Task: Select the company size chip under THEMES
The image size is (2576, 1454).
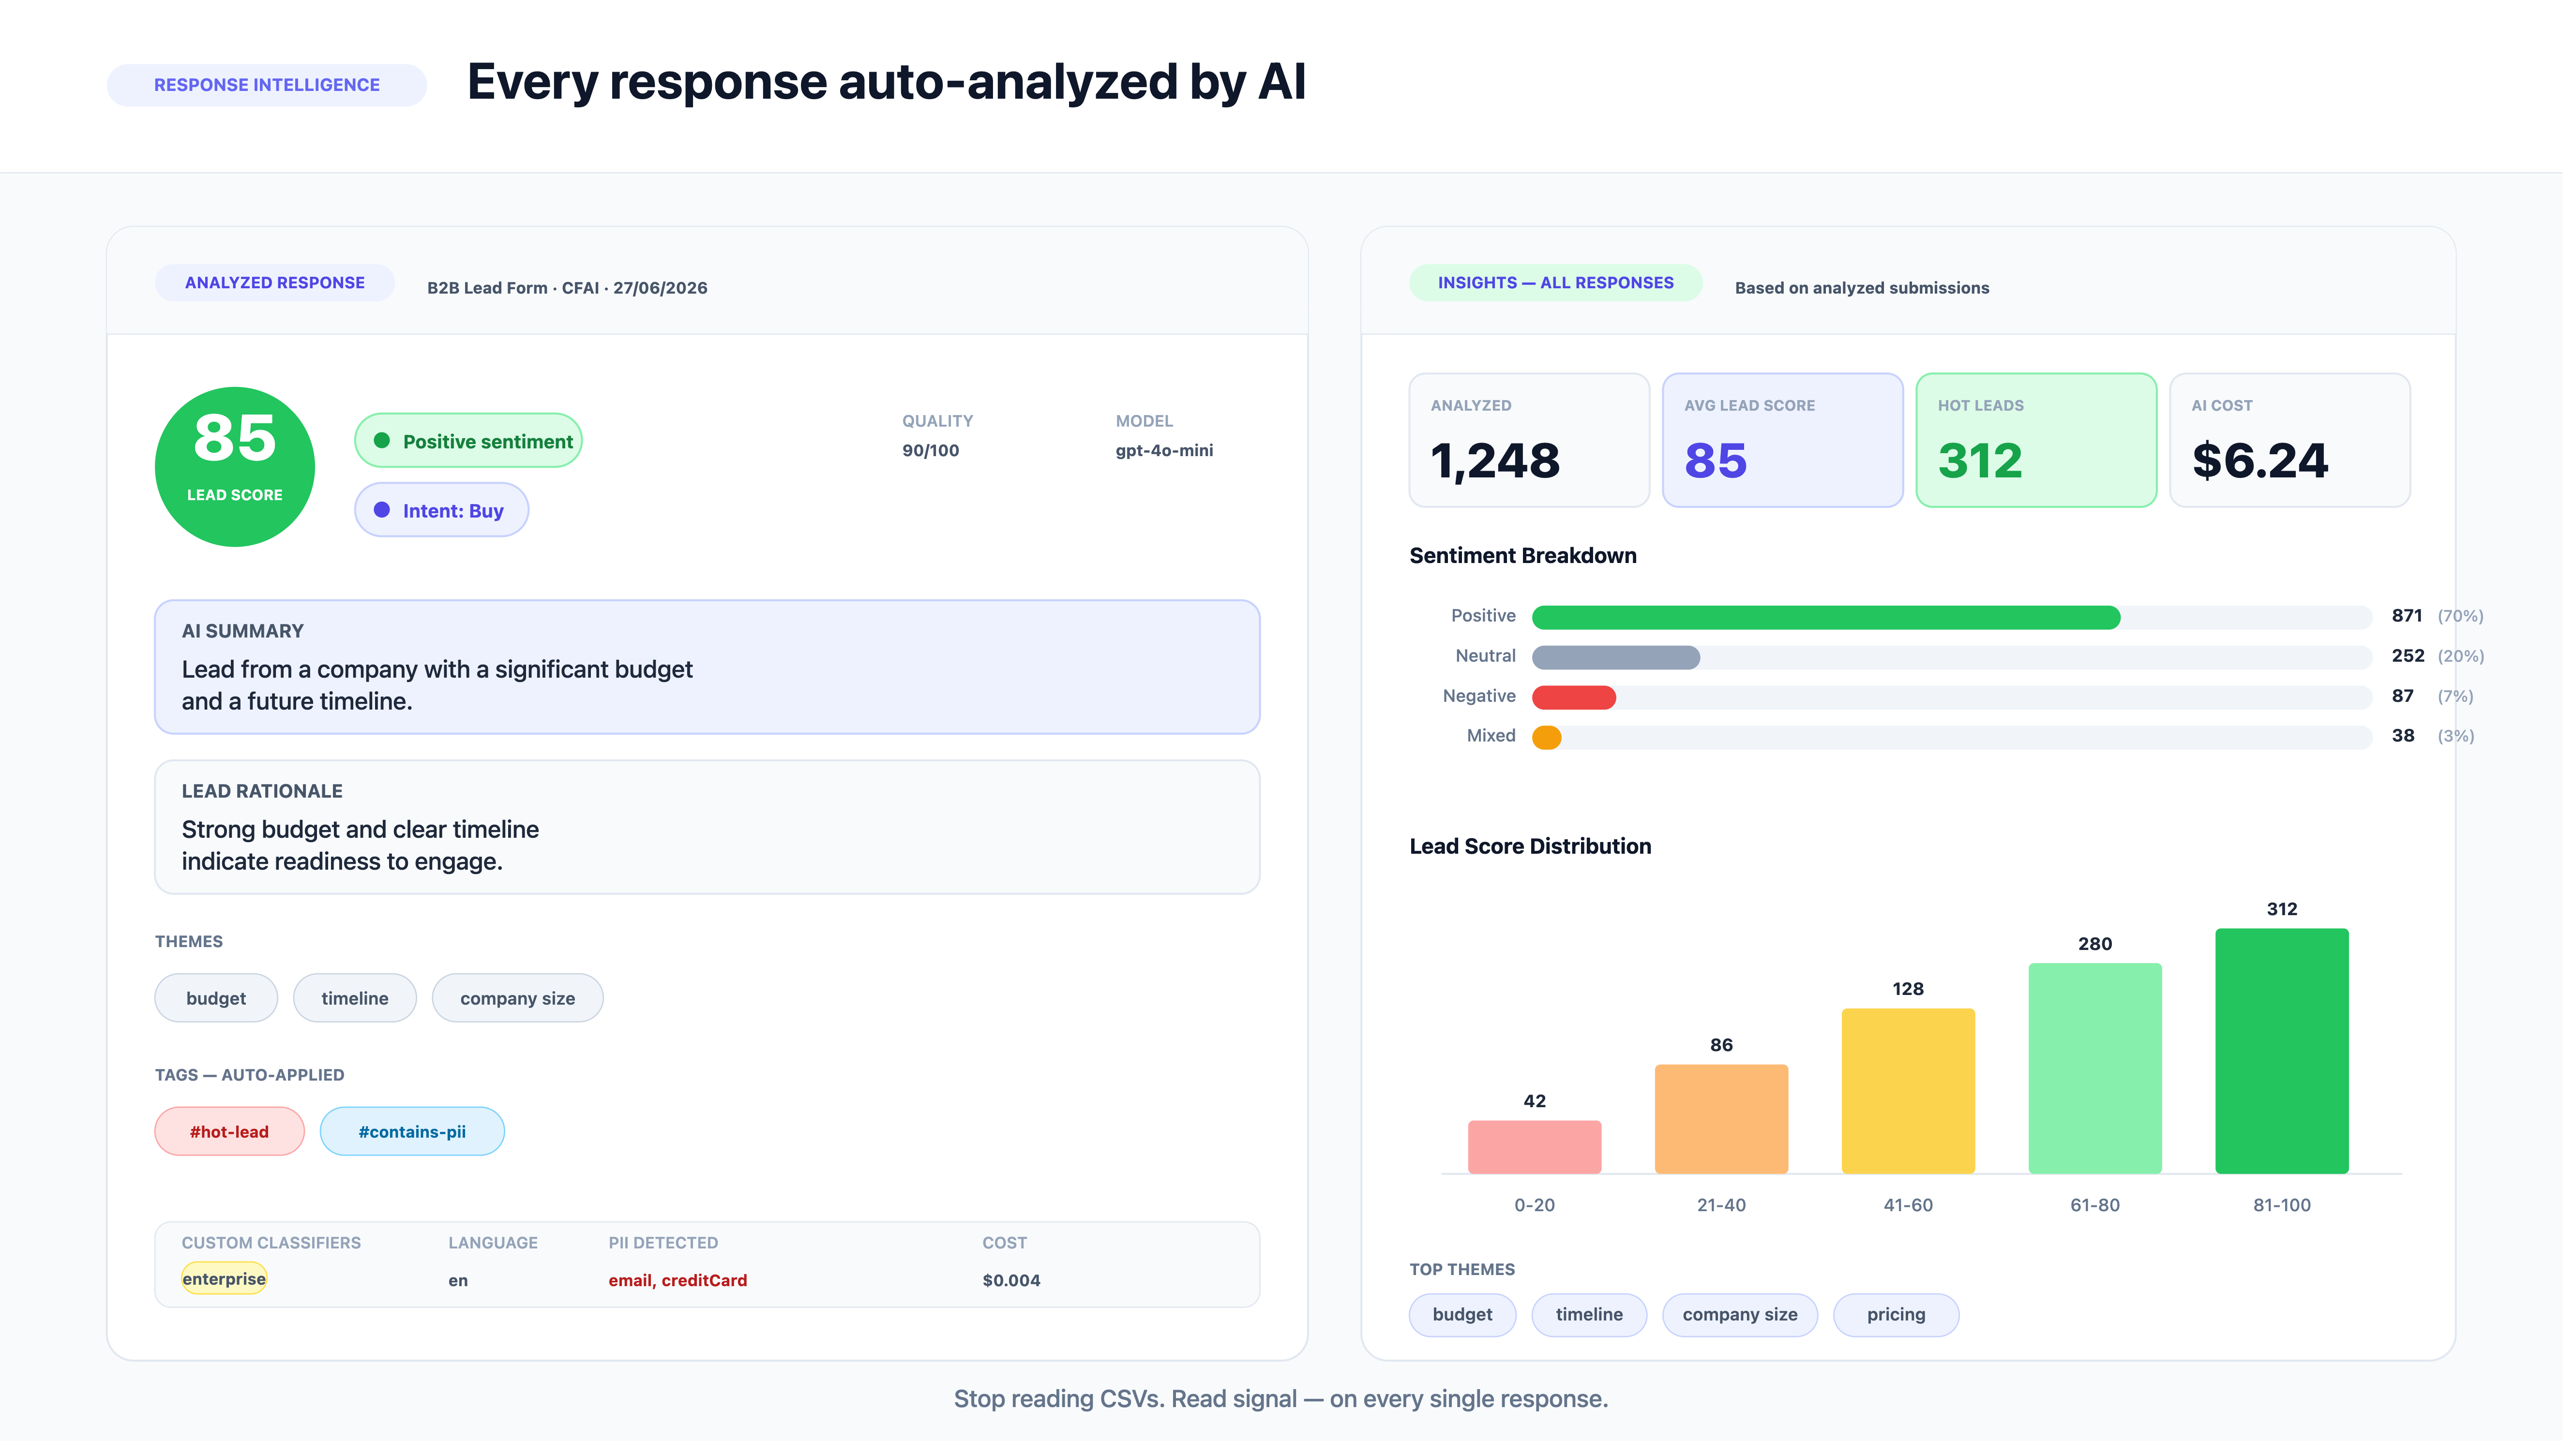Action: (520, 1003)
